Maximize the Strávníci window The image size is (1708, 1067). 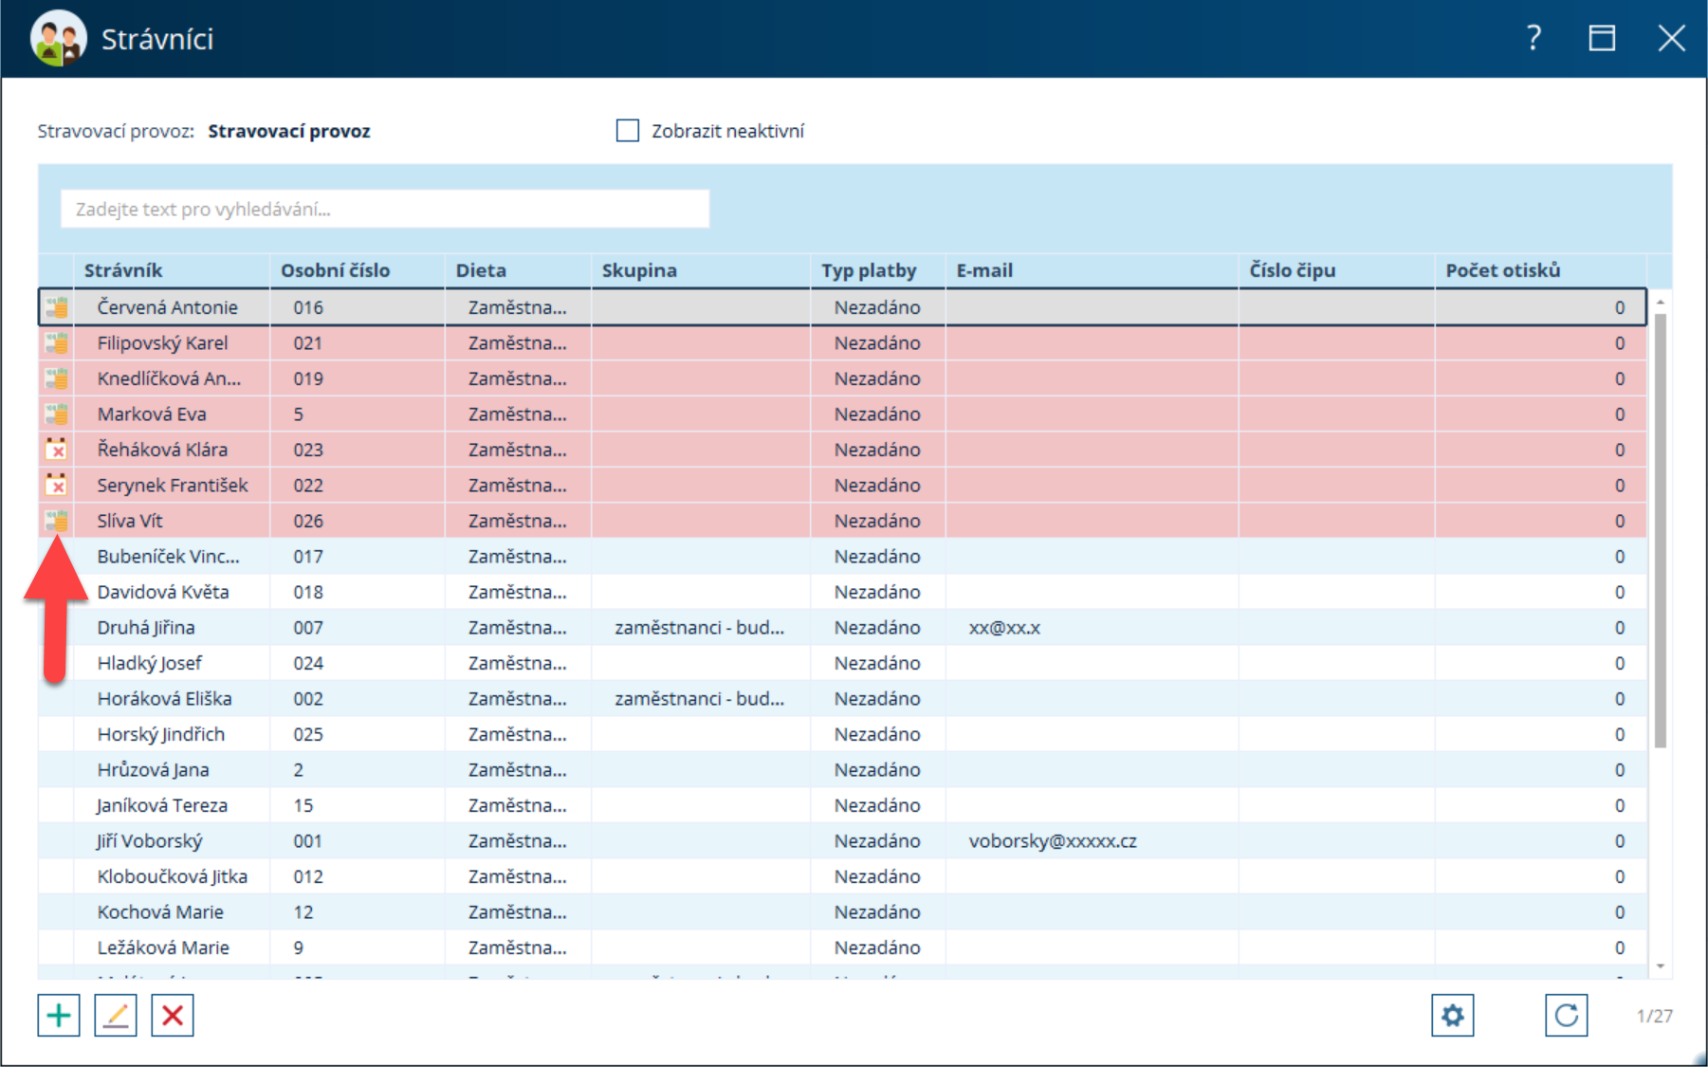pos(1602,38)
